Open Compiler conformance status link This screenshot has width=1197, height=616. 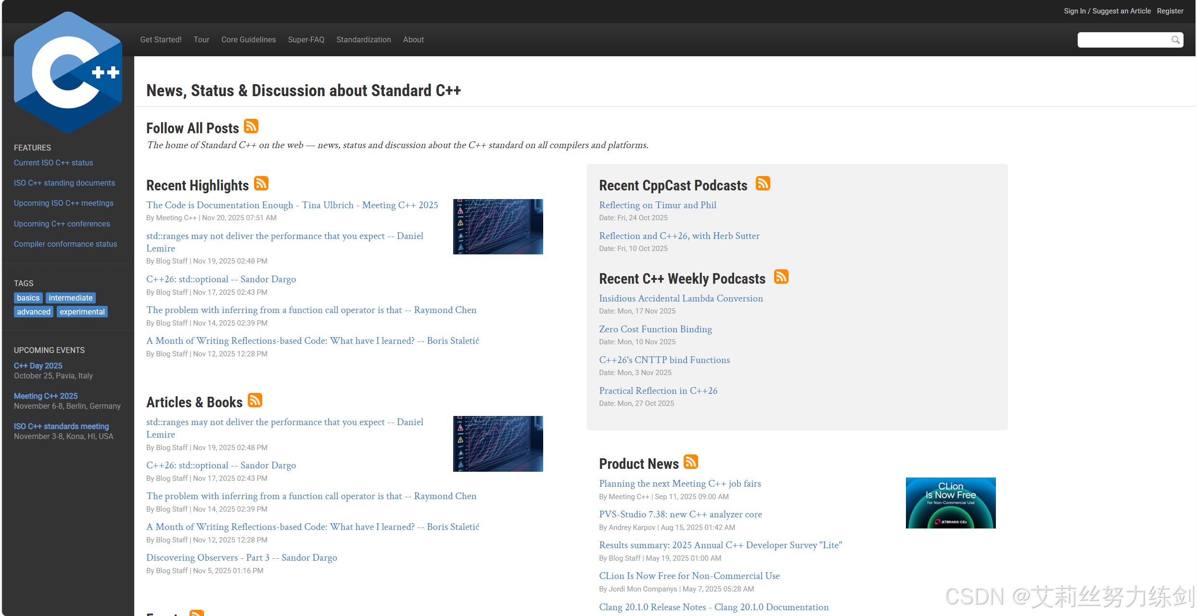coord(65,244)
